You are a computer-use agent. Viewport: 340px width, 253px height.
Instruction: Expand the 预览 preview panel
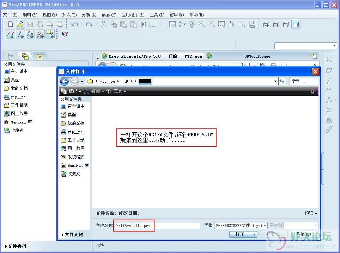pos(311,213)
